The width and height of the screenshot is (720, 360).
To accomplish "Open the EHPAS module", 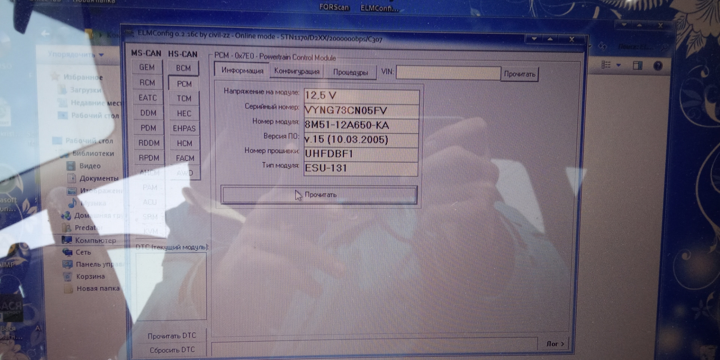I will tap(184, 129).
